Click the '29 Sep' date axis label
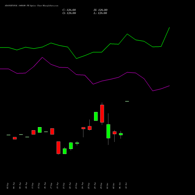This screenshot has width=195, height=195. click(101, 186)
